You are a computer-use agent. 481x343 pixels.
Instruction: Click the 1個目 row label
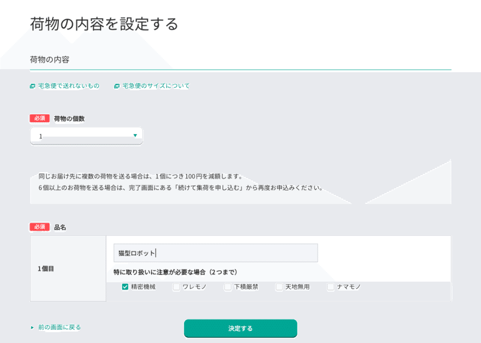tap(46, 269)
